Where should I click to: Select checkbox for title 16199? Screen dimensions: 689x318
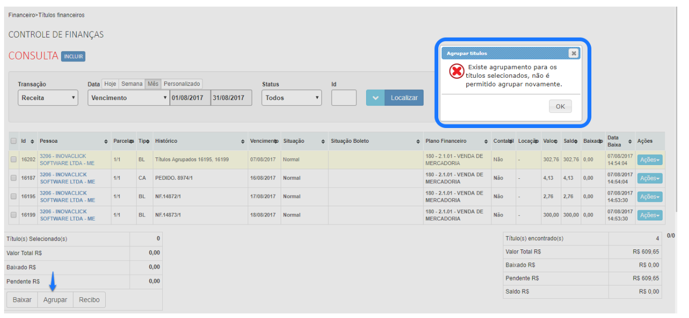(14, 215)
